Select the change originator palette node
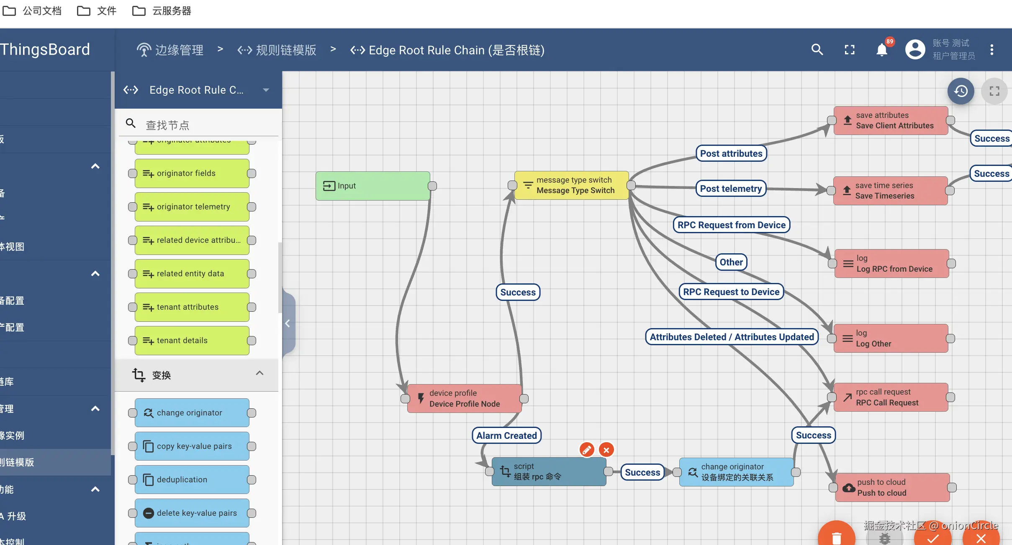Screen dimensions: 1012x545 (x=192, y=413)
